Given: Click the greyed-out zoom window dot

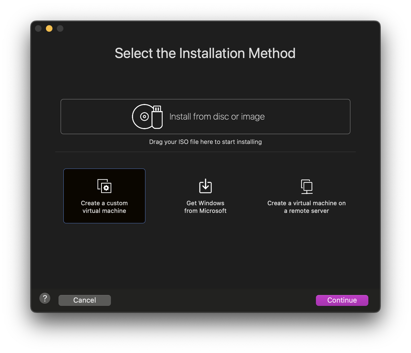Looking at the screenshot, I should 60,28.
